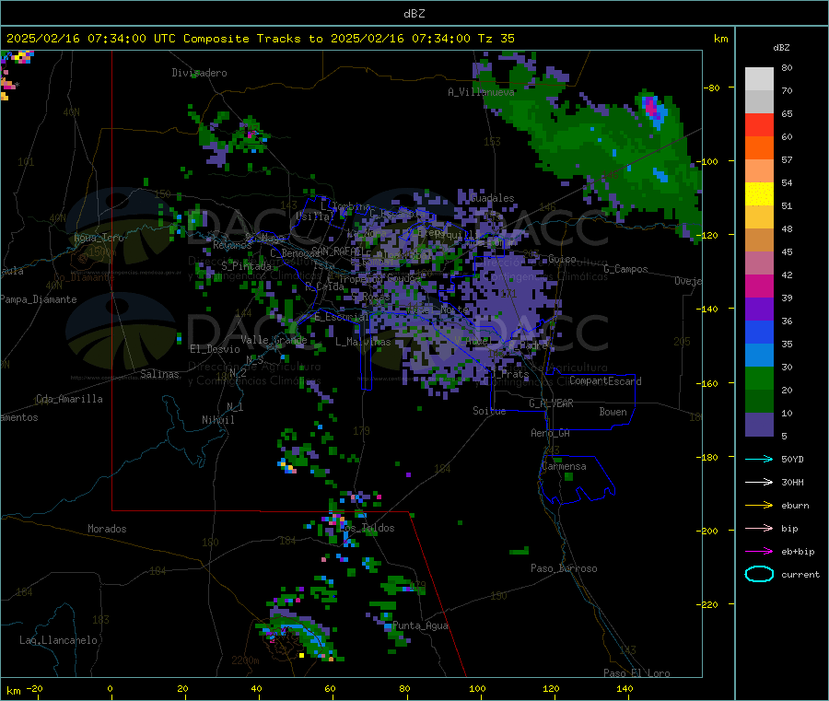This screenshot has width=829, height=701.
Task: Click the Punta_Agua map label
Action: 421,626
